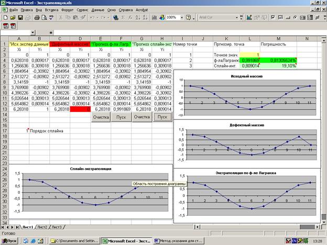Click the Save icon in the toolbar

tap(20, 17)
